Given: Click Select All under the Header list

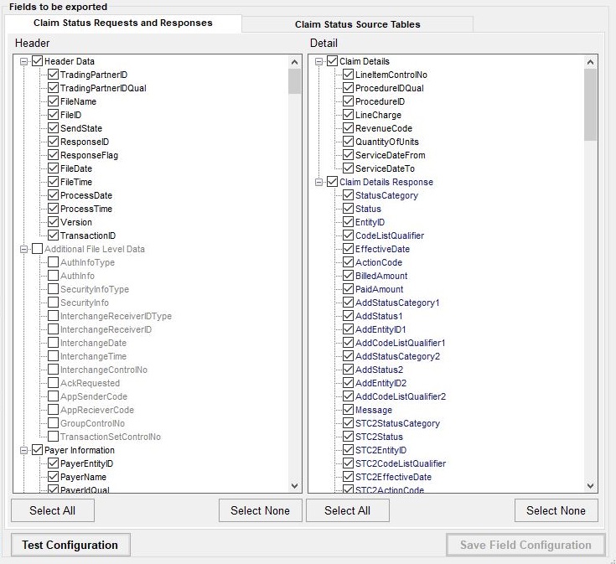Looking at the screenshot, I should click(x=53, y=510).
